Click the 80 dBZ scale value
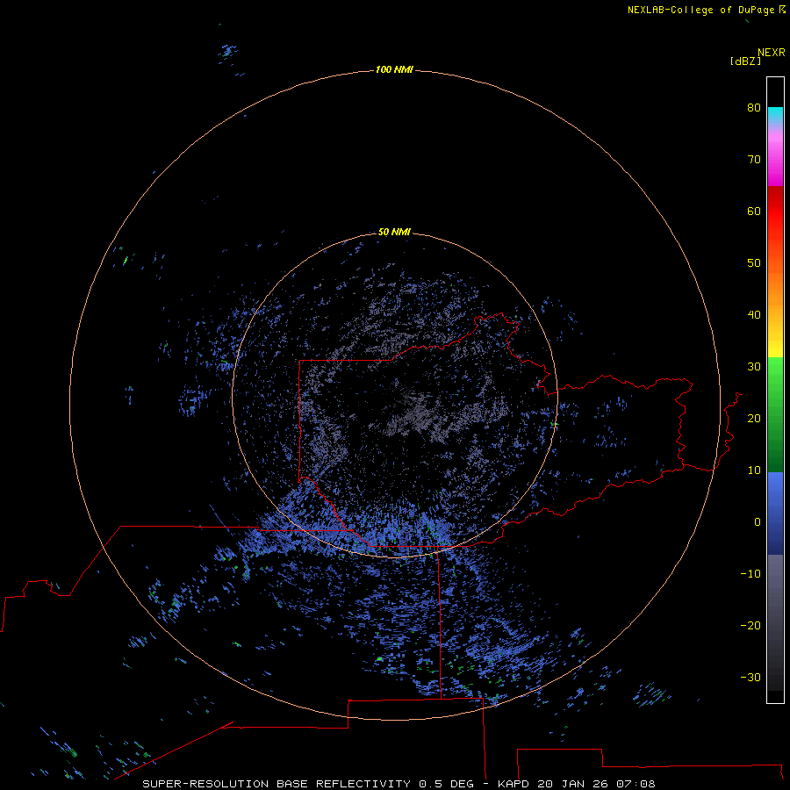 pos(754,107)
